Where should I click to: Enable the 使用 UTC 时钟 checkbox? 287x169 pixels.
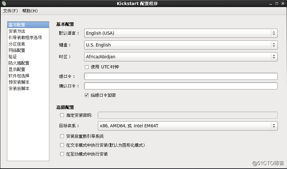87,67
